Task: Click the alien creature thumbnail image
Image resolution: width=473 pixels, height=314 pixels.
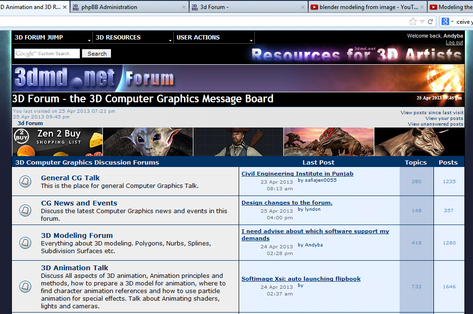Action: (148, 142)
